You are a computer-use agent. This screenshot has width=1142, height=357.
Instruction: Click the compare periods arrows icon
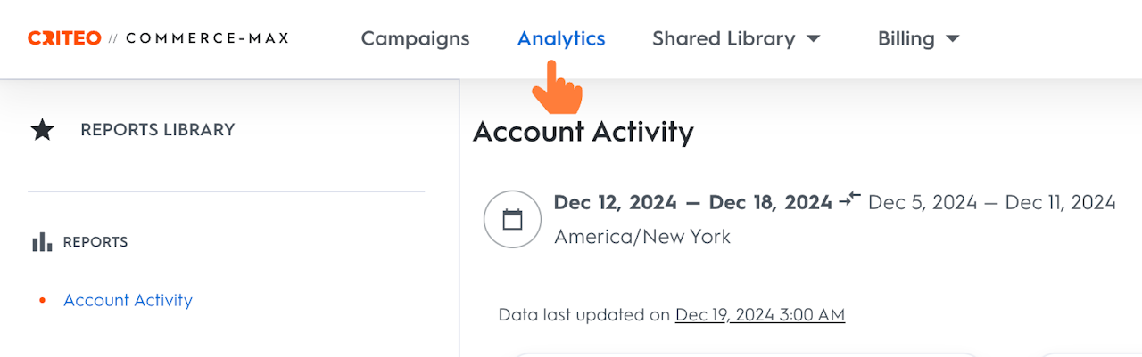click(x=849, y=199)
